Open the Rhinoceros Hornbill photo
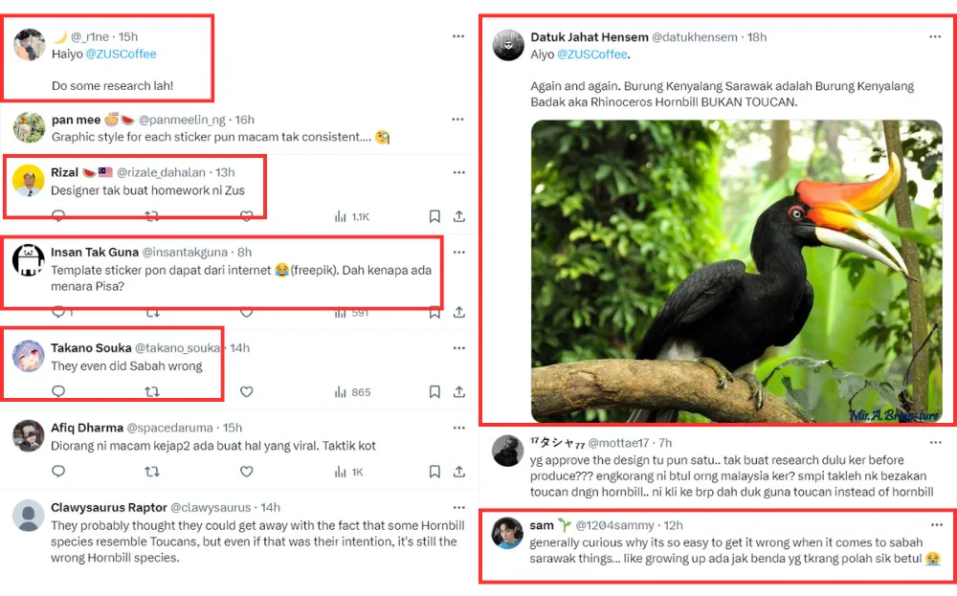 pos(736,271)
